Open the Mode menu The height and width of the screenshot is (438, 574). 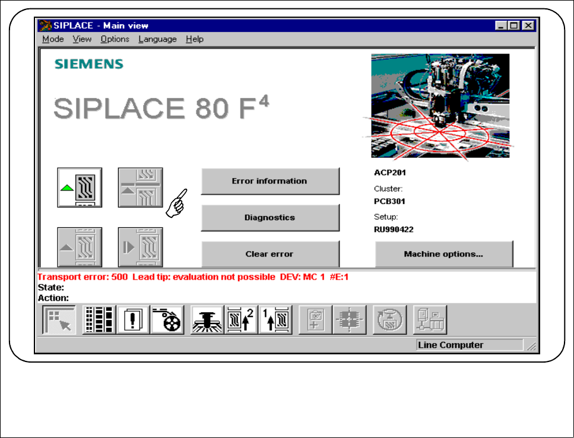pos(53,39)
